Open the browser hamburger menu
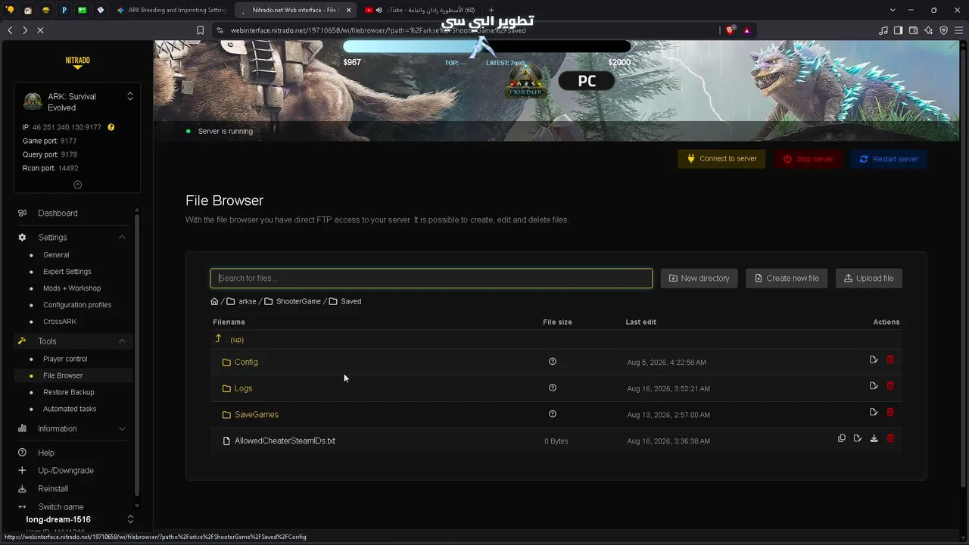 click(959, 30)
